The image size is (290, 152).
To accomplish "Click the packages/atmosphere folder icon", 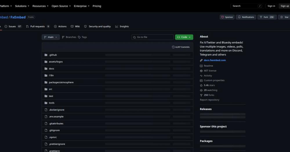I will pyautogui.click(x=46, y=83).
